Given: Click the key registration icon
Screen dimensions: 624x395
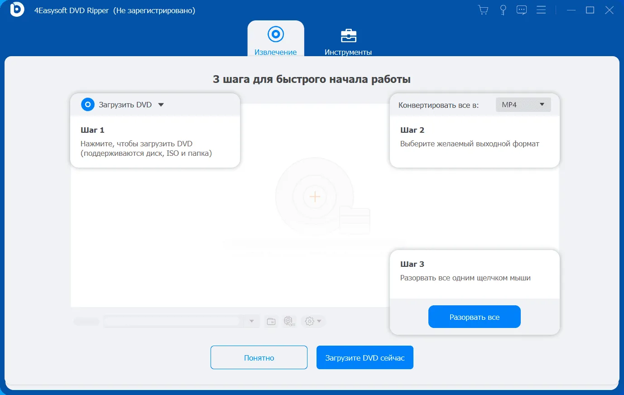Looking at the screenshot, I should [503, 10].
